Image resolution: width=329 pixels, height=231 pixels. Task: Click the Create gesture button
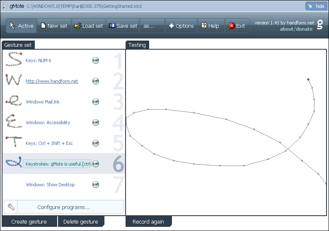pos(29,221)
